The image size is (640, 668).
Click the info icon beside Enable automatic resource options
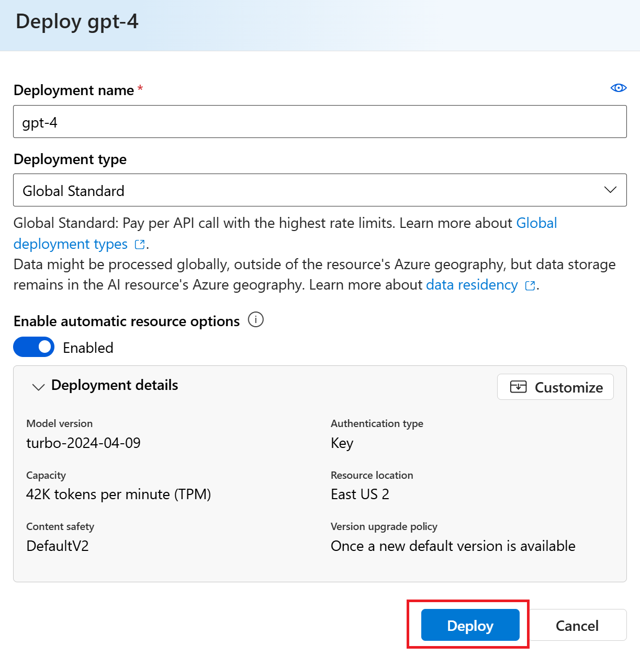tap(256, 320)
